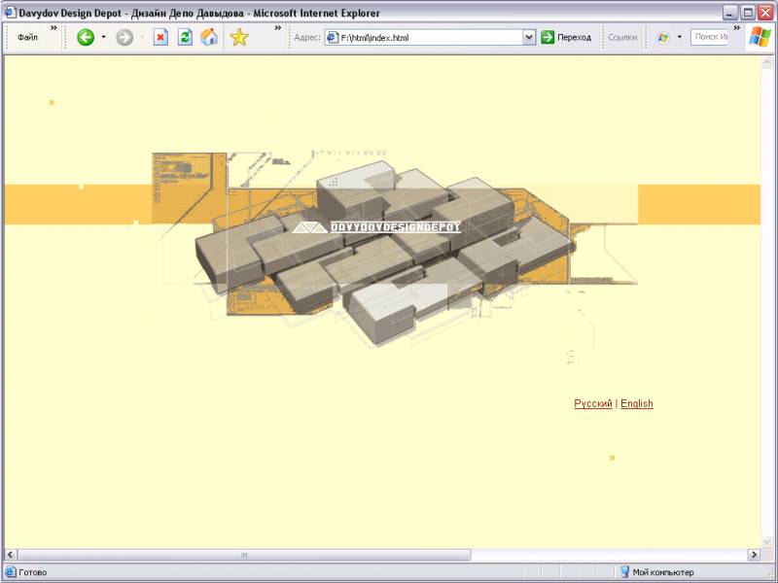Screen dimensions: 778x583
Task: Click the green Back arrow button
Action: point(86,37)
